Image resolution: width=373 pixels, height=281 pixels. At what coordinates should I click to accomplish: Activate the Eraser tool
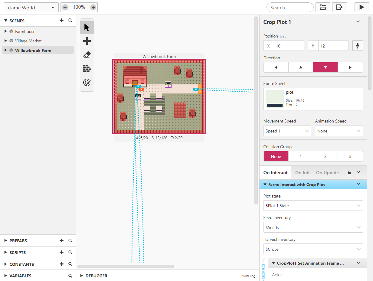pos(87,55)
